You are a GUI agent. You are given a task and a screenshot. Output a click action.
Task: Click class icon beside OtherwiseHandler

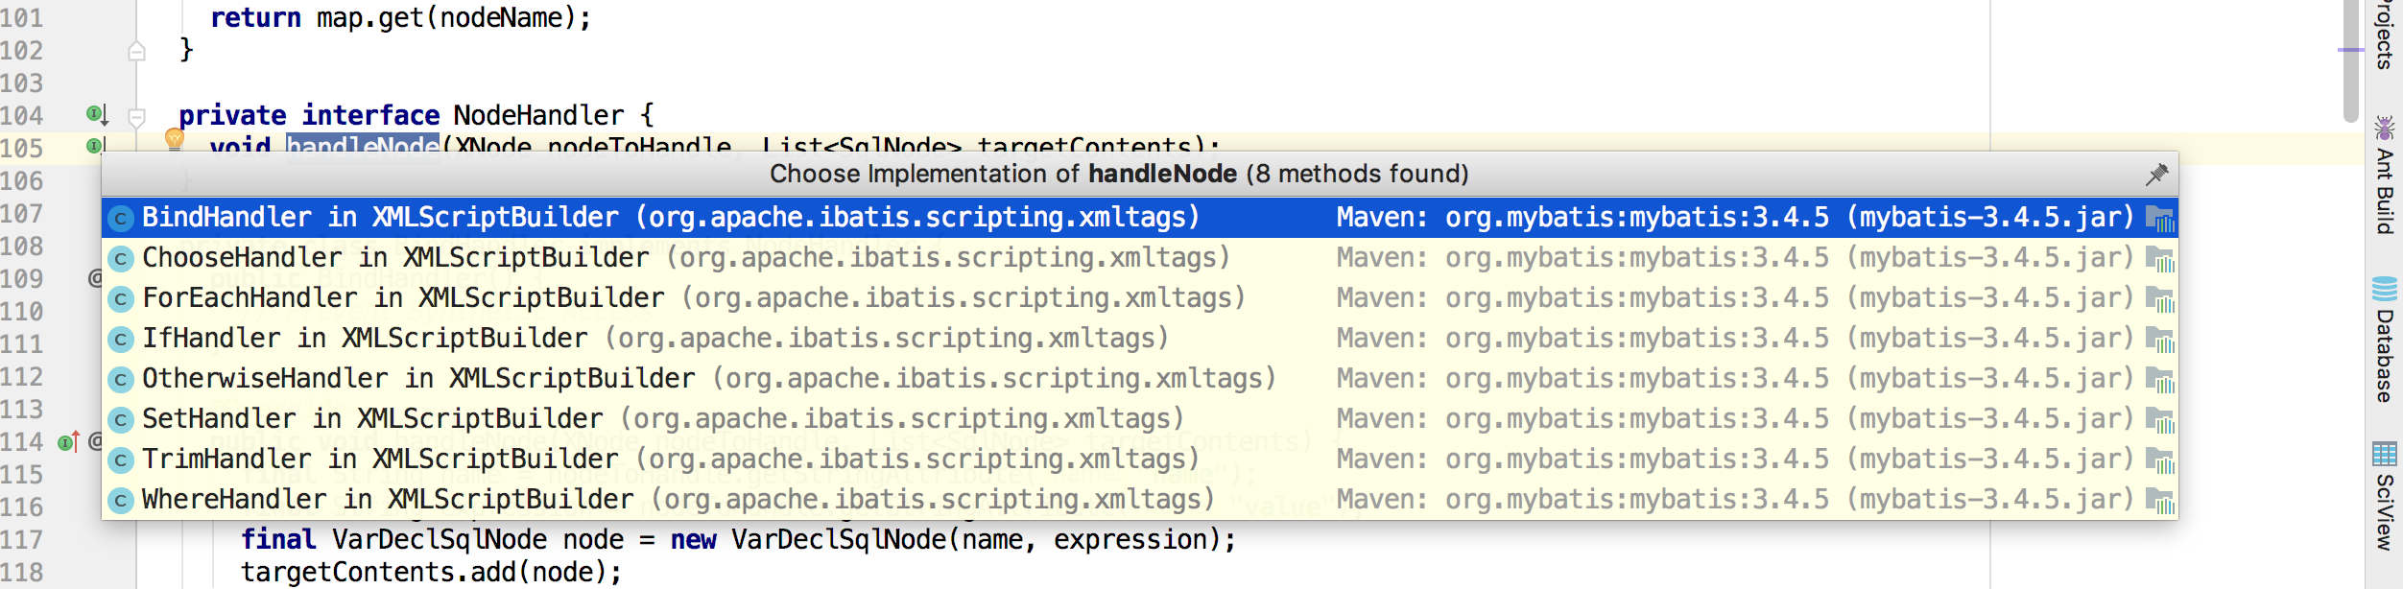121,380
